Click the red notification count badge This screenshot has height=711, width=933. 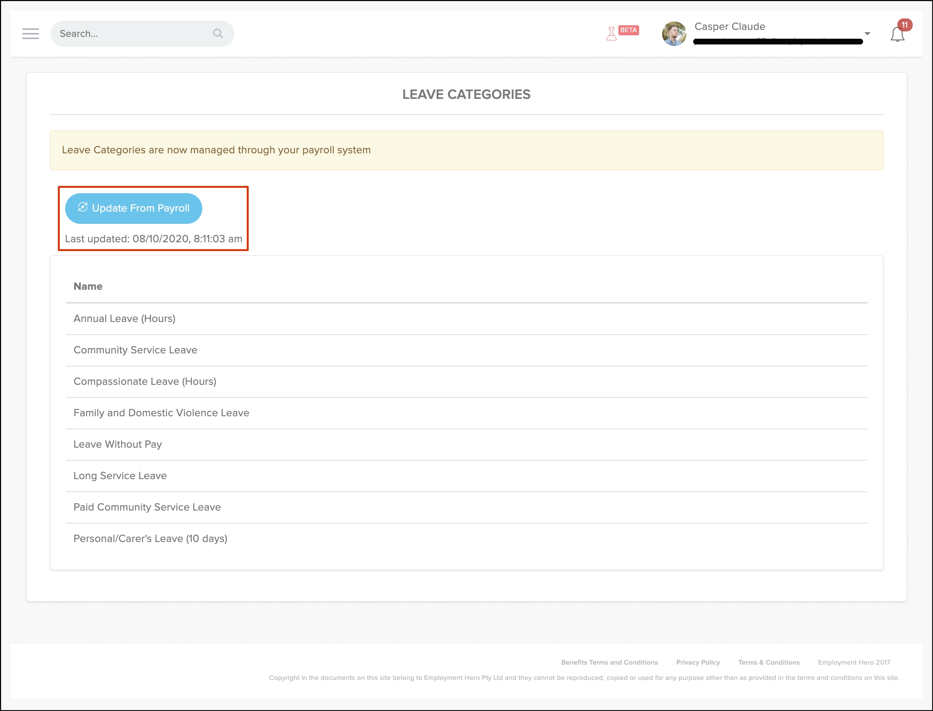(904, 25)
